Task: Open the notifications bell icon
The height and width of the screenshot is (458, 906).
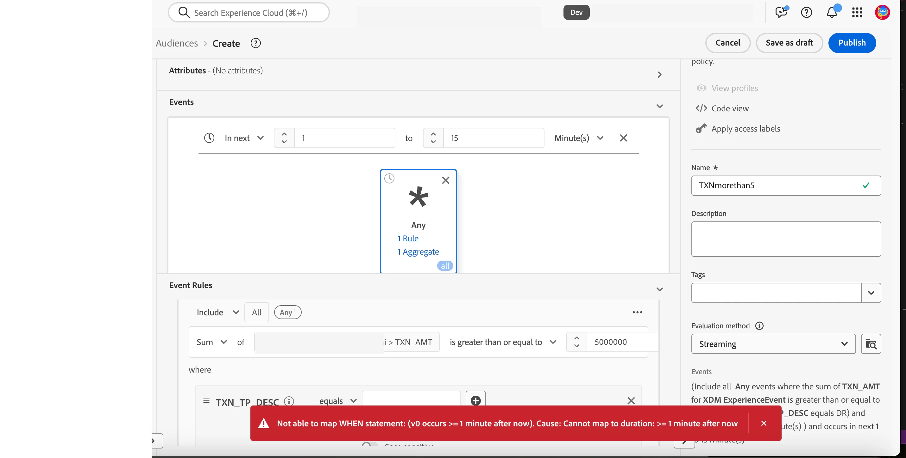Action: pyautogui.click(x=831, y=13)
